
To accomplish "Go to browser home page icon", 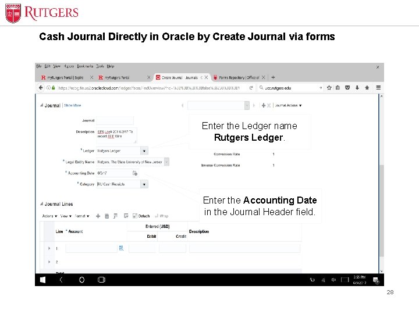I will coord(367,88).
